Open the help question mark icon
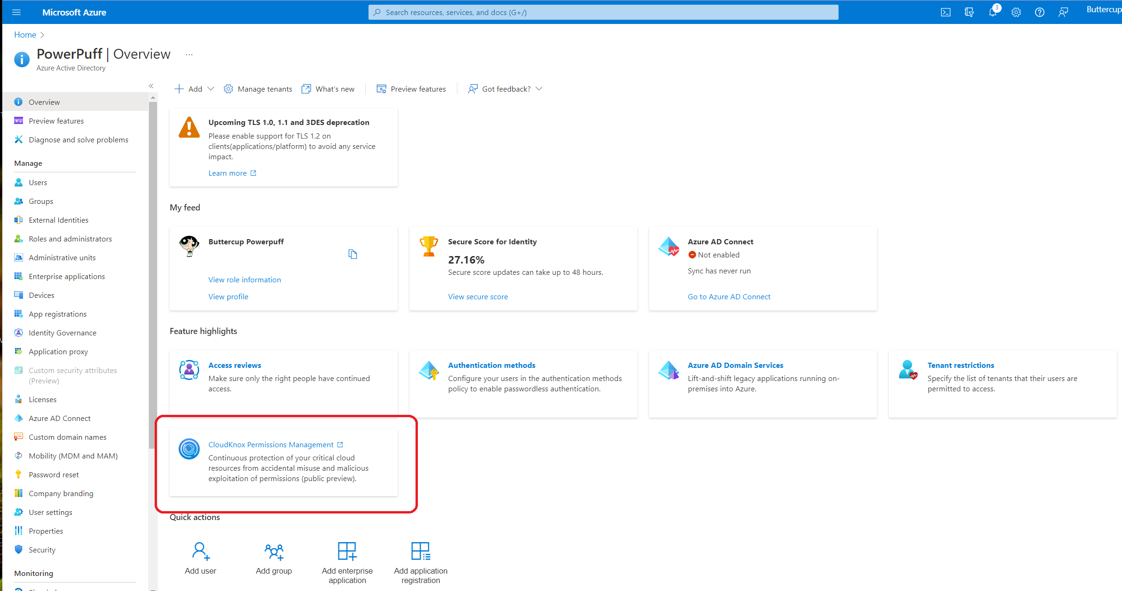 (x=1039, y=12)
